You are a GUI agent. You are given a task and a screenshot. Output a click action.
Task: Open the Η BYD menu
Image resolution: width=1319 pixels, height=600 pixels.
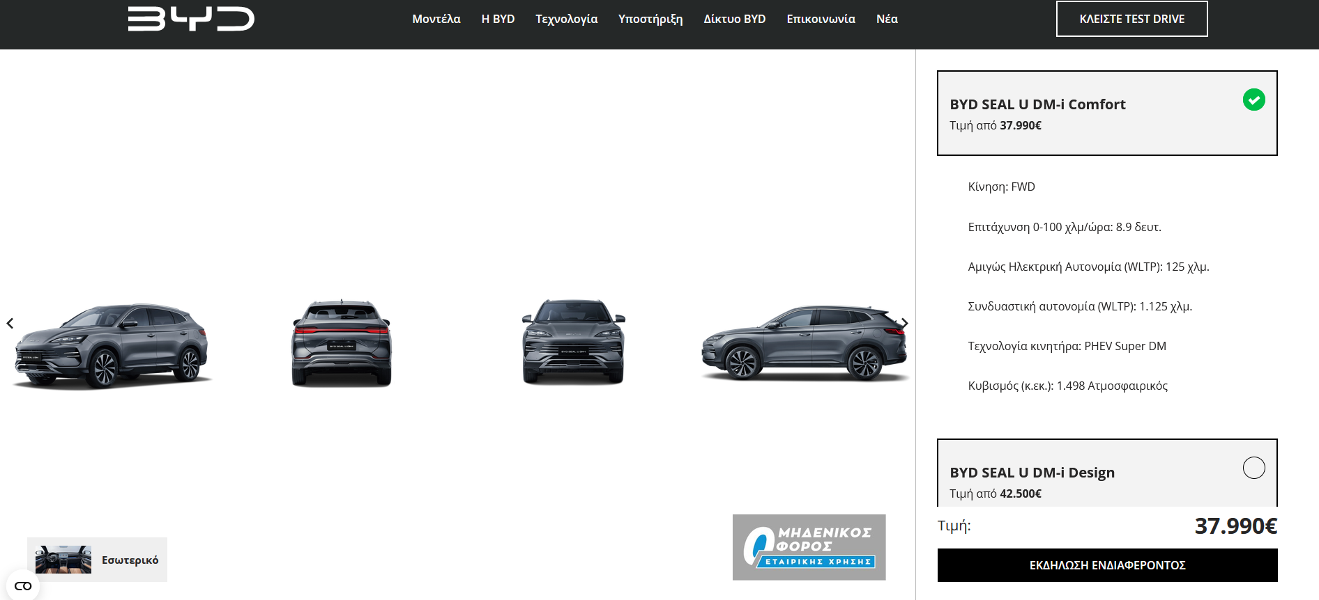pos(498,19)
